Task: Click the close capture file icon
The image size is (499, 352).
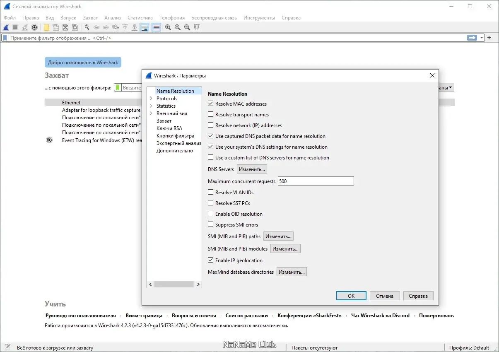Action: pyautogui.click(x=65, y=27)
